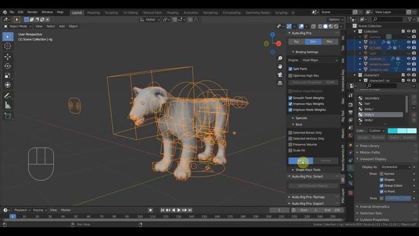
Task: Enable Selected Vertices Only checkbox
Action: [x=290, y=138]
